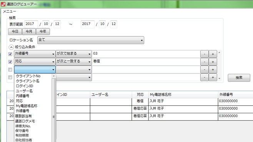Click the 対応 column header
This screenshot has width=253, height=142.
coord(140,95)
